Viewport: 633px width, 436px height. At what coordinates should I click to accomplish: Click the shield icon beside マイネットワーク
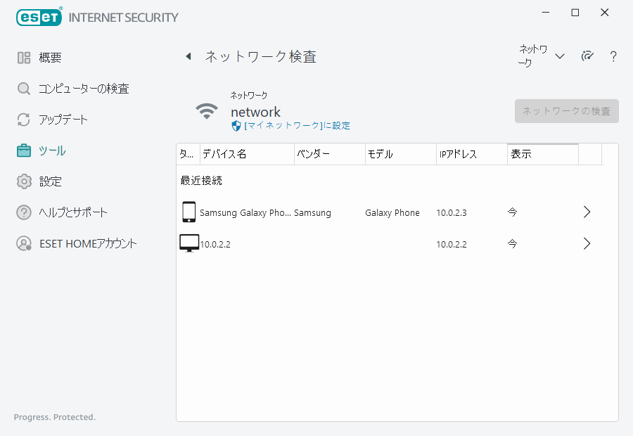click(236, 126)
